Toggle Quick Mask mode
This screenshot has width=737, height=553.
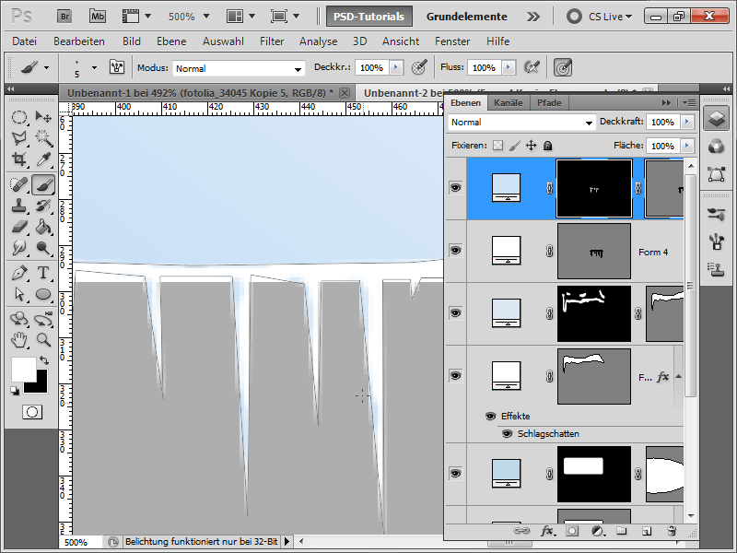pos(32,412)
